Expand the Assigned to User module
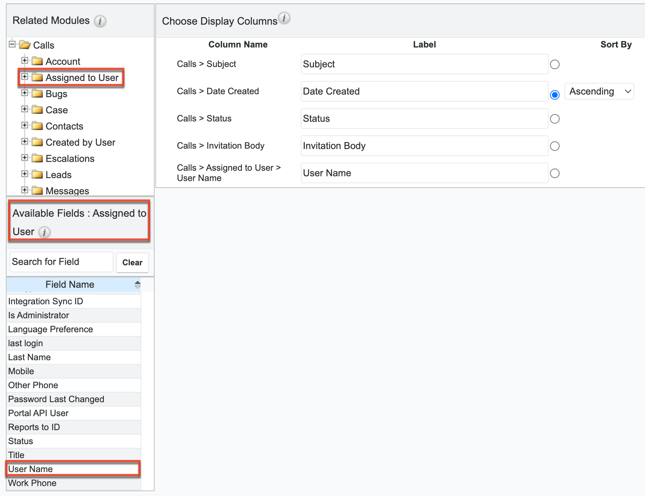645x496 pixels. point(25,77)
